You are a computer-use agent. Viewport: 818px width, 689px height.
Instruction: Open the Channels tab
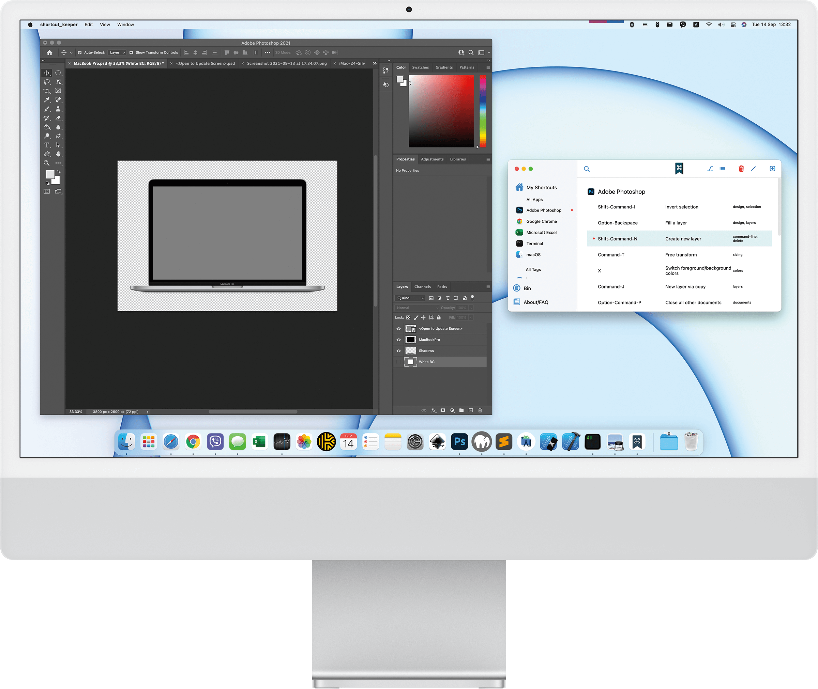pyautogui.click(x=422, y=287)
